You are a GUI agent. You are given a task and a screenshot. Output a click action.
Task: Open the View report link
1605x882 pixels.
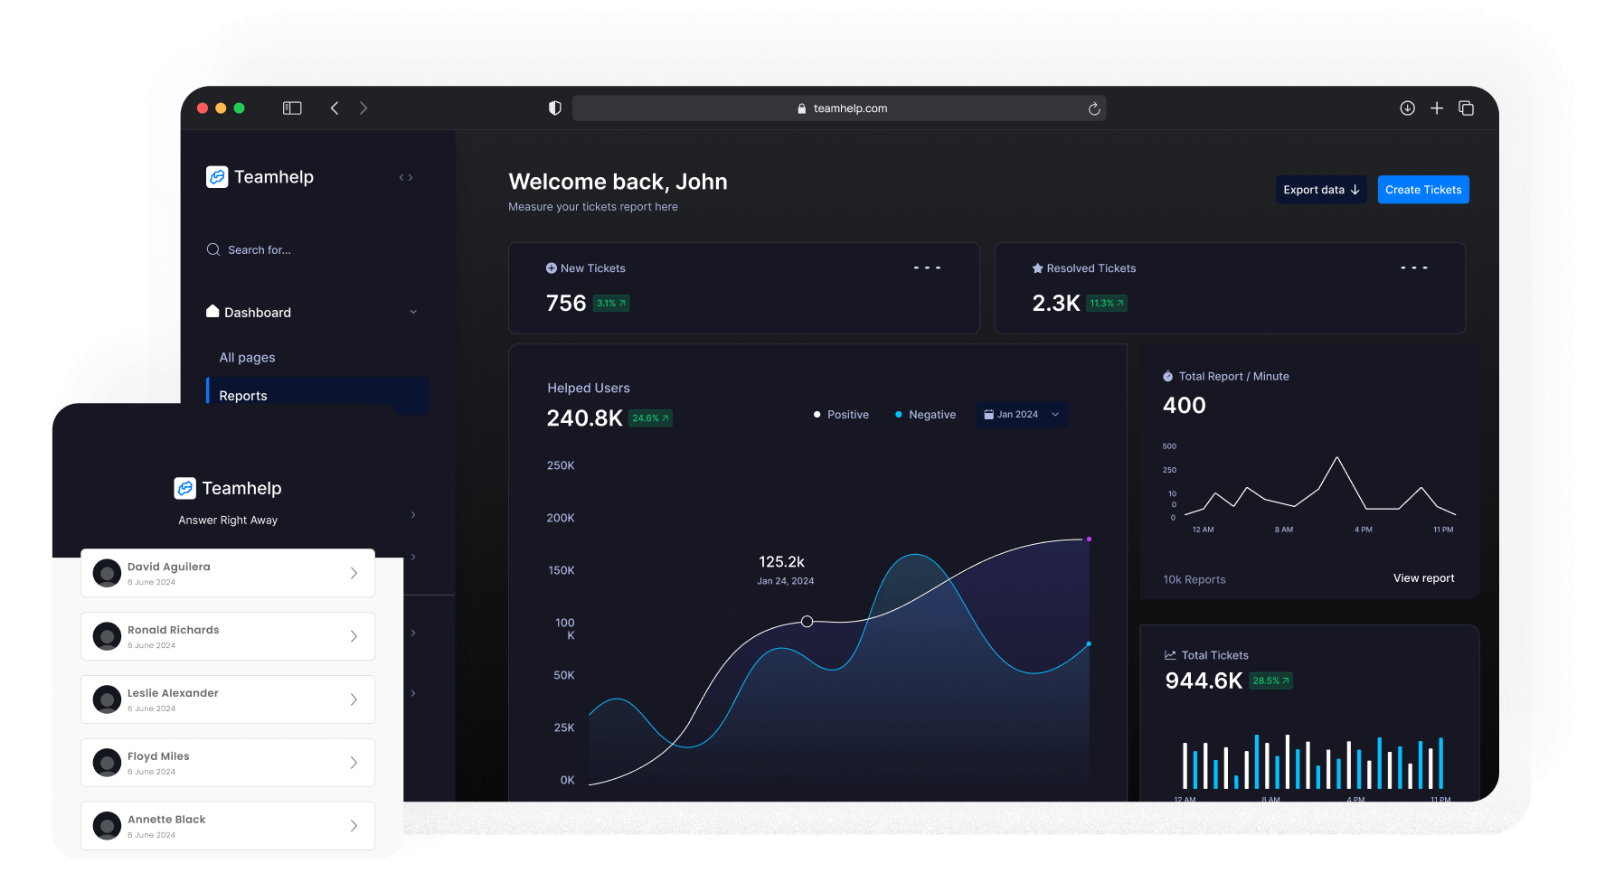coord(1423,578)
